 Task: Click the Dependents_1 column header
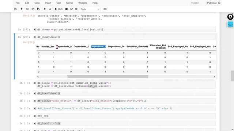click(81, 47)
